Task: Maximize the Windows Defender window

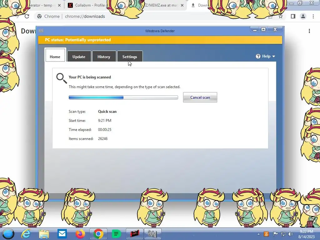Action: point(263,29)
